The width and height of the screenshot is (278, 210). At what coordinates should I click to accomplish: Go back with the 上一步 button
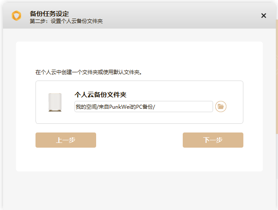pos(66,140)
